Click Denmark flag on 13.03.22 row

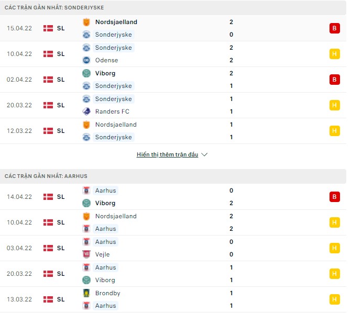tap(48, 299)
